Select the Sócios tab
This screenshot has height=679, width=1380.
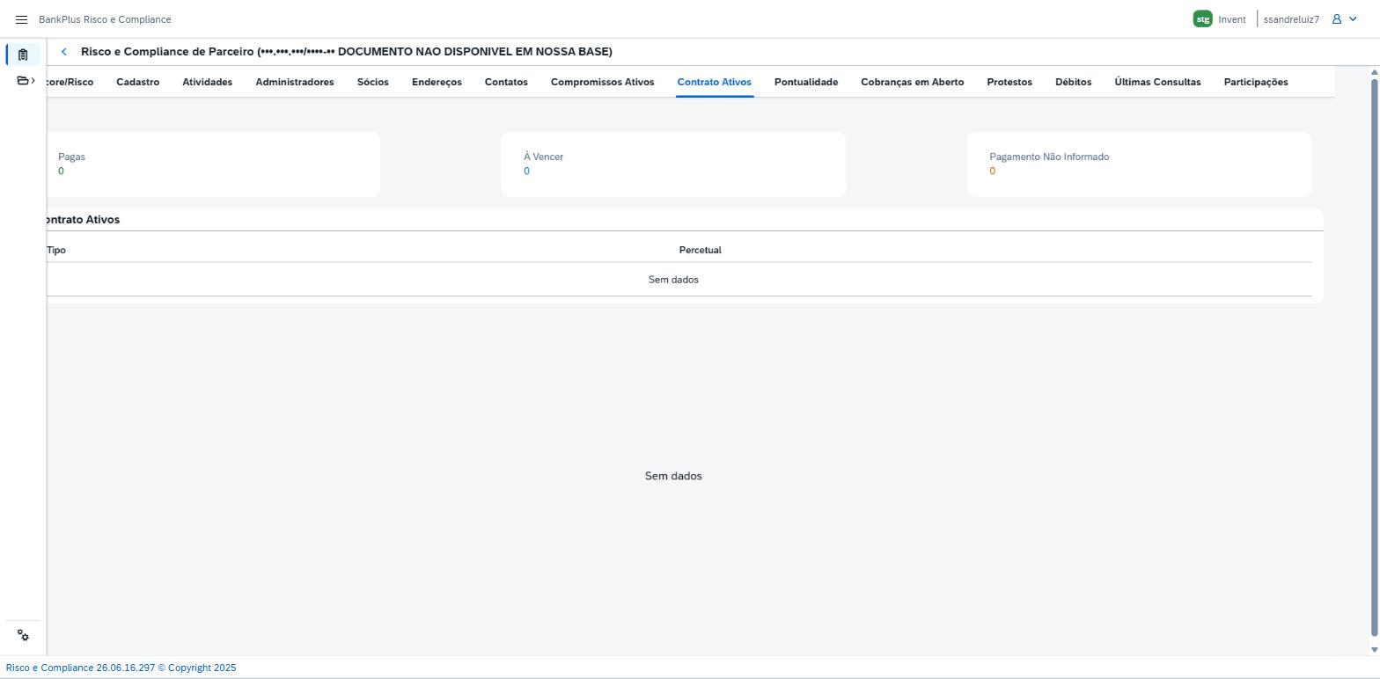(x=373, y=82)
